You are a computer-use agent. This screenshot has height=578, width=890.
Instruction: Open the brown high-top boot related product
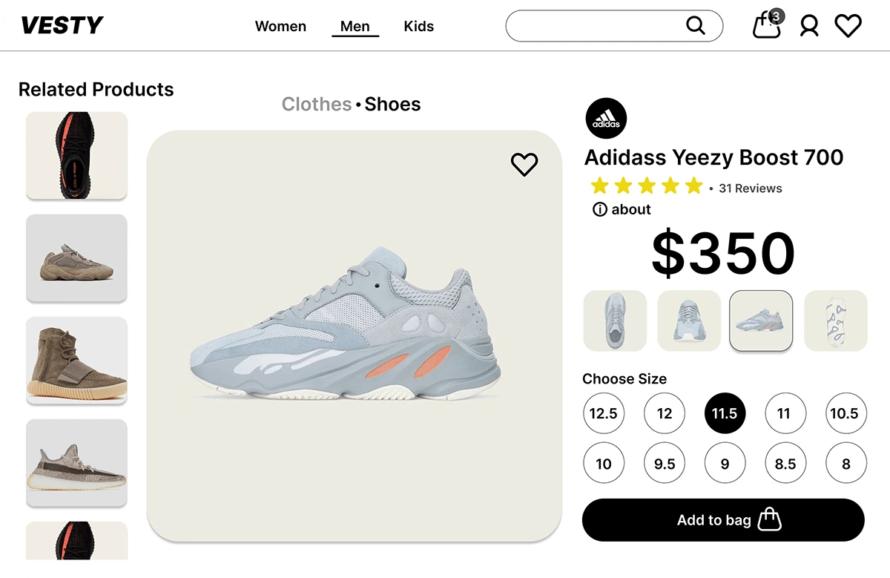click(x=76, y=360)
